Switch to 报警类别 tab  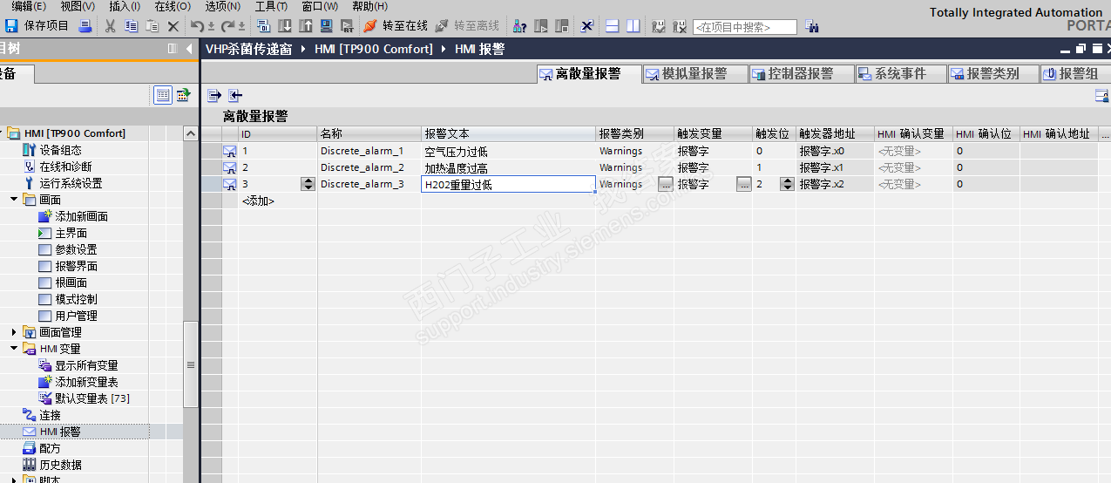(x=993, y=74)
